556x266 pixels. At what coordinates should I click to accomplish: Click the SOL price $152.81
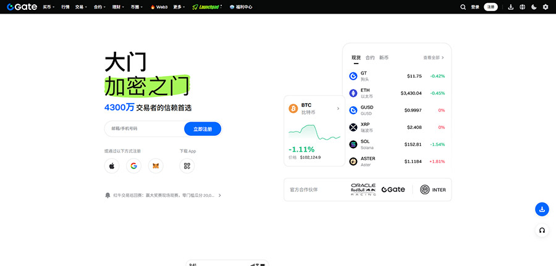tap(413, 144)
